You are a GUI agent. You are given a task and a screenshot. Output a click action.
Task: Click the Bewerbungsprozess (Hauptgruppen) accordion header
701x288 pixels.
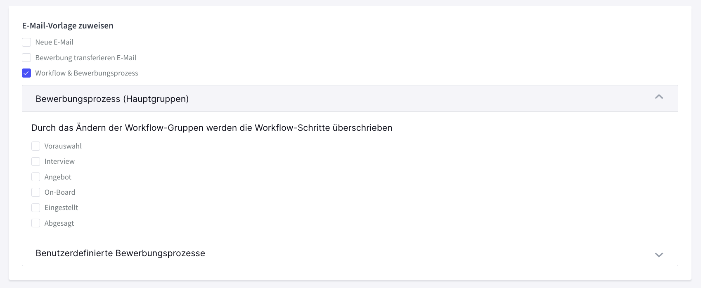coord(112,99)
